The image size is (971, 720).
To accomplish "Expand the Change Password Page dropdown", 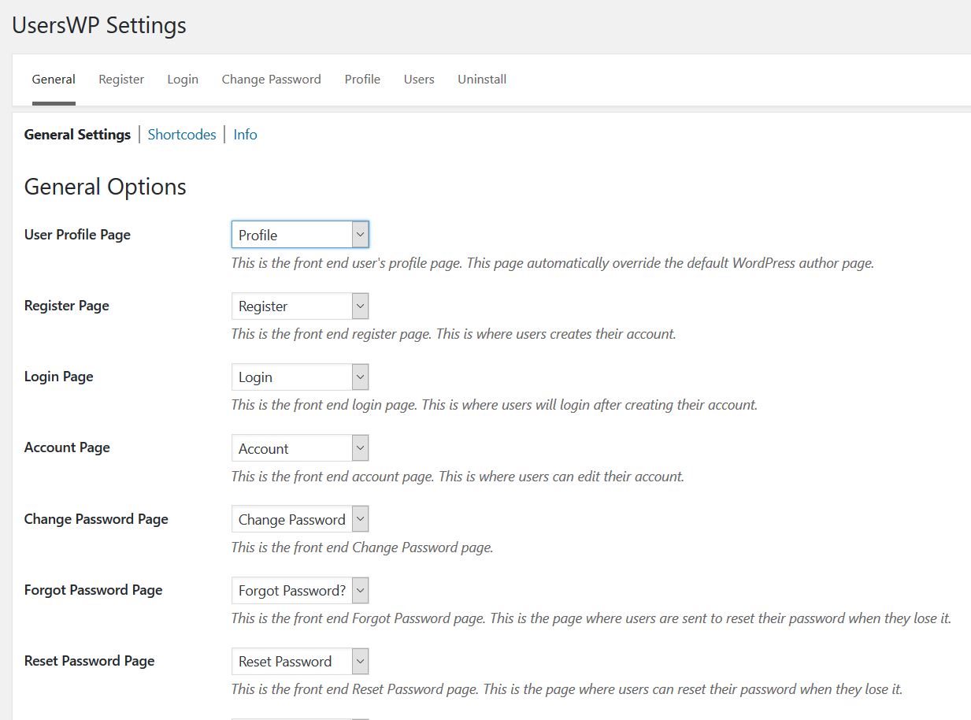I will [x=299, y=520].
